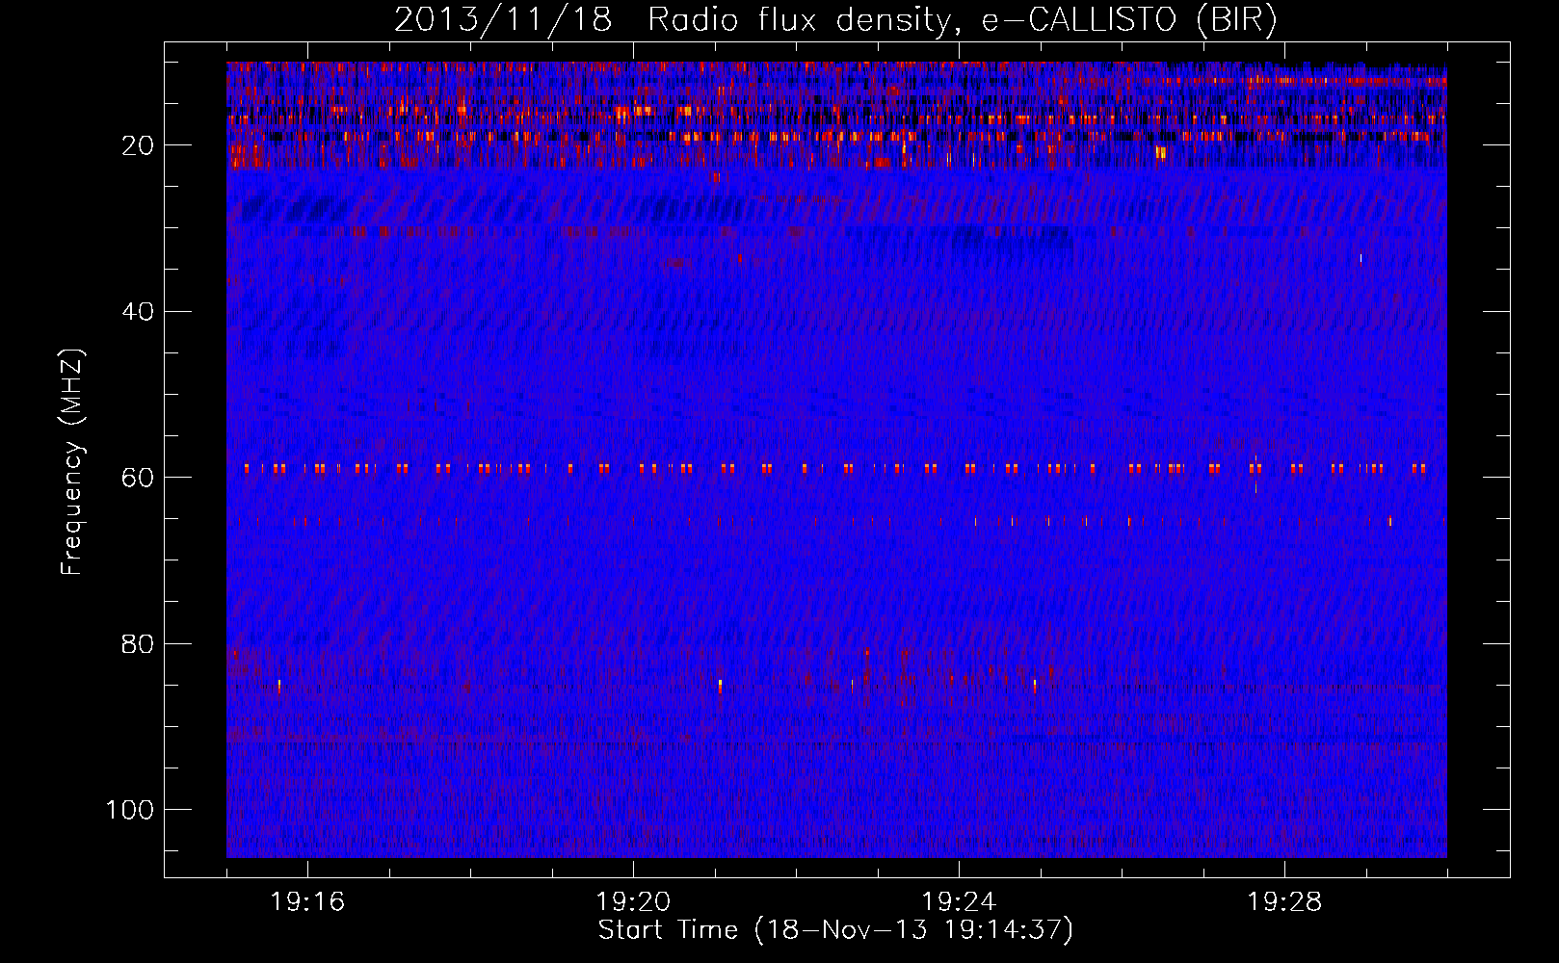Click the 100 frequency tick label
This screenshot has height=963, width=1559.
point(130,810)
